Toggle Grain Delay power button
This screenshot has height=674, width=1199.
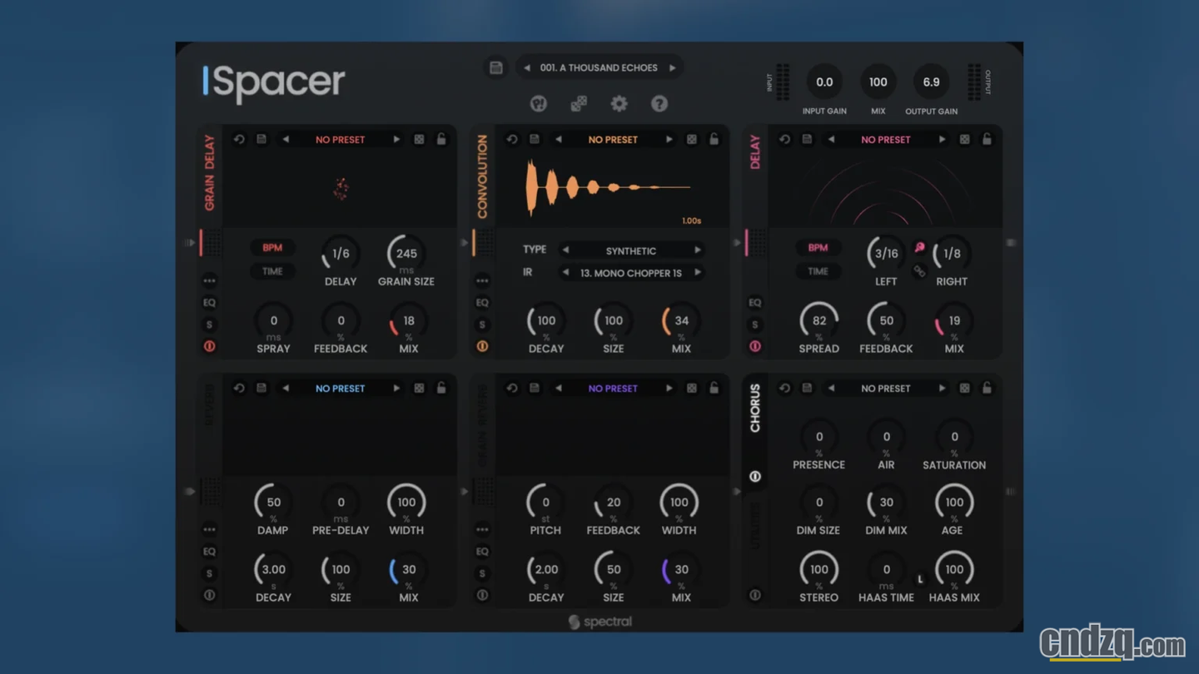coord(209,346)
